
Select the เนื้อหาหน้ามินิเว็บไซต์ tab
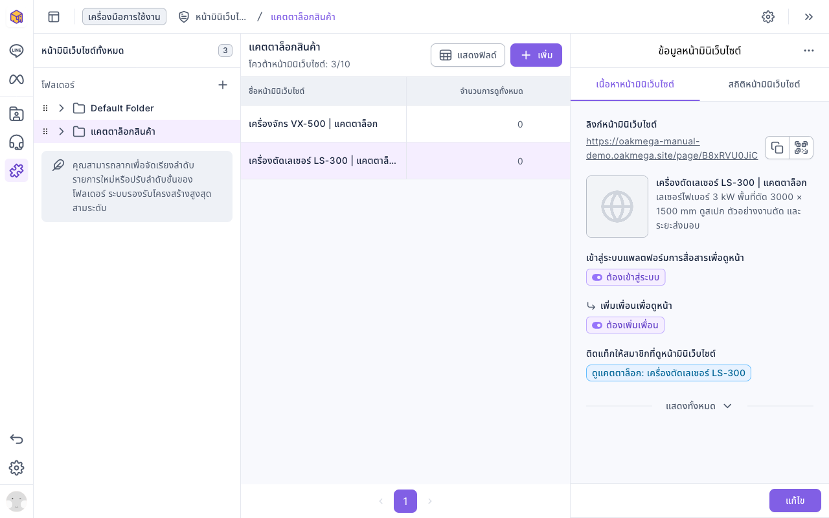635,84
